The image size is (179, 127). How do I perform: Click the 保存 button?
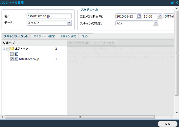tap(167, 124)
